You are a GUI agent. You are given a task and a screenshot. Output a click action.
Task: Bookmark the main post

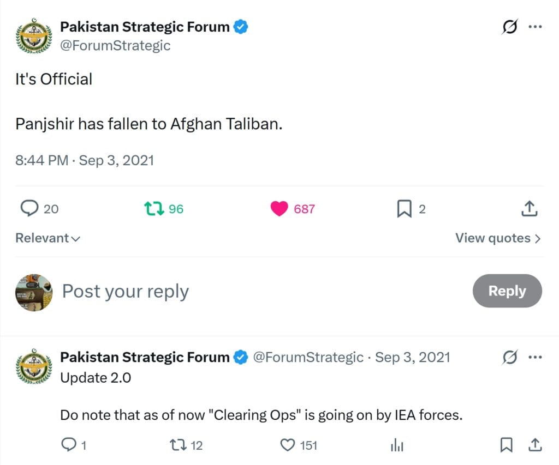404,208
